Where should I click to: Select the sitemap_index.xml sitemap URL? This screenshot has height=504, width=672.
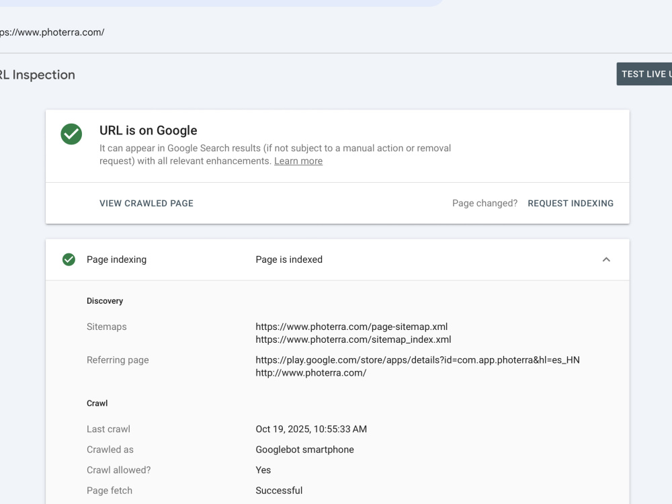[x=353, y=339]
